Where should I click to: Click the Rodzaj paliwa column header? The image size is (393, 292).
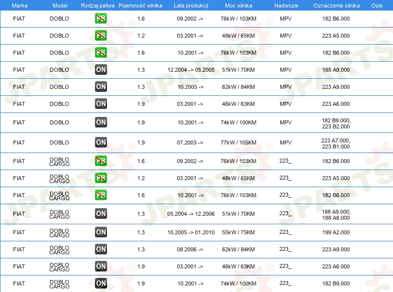[97, 6]
